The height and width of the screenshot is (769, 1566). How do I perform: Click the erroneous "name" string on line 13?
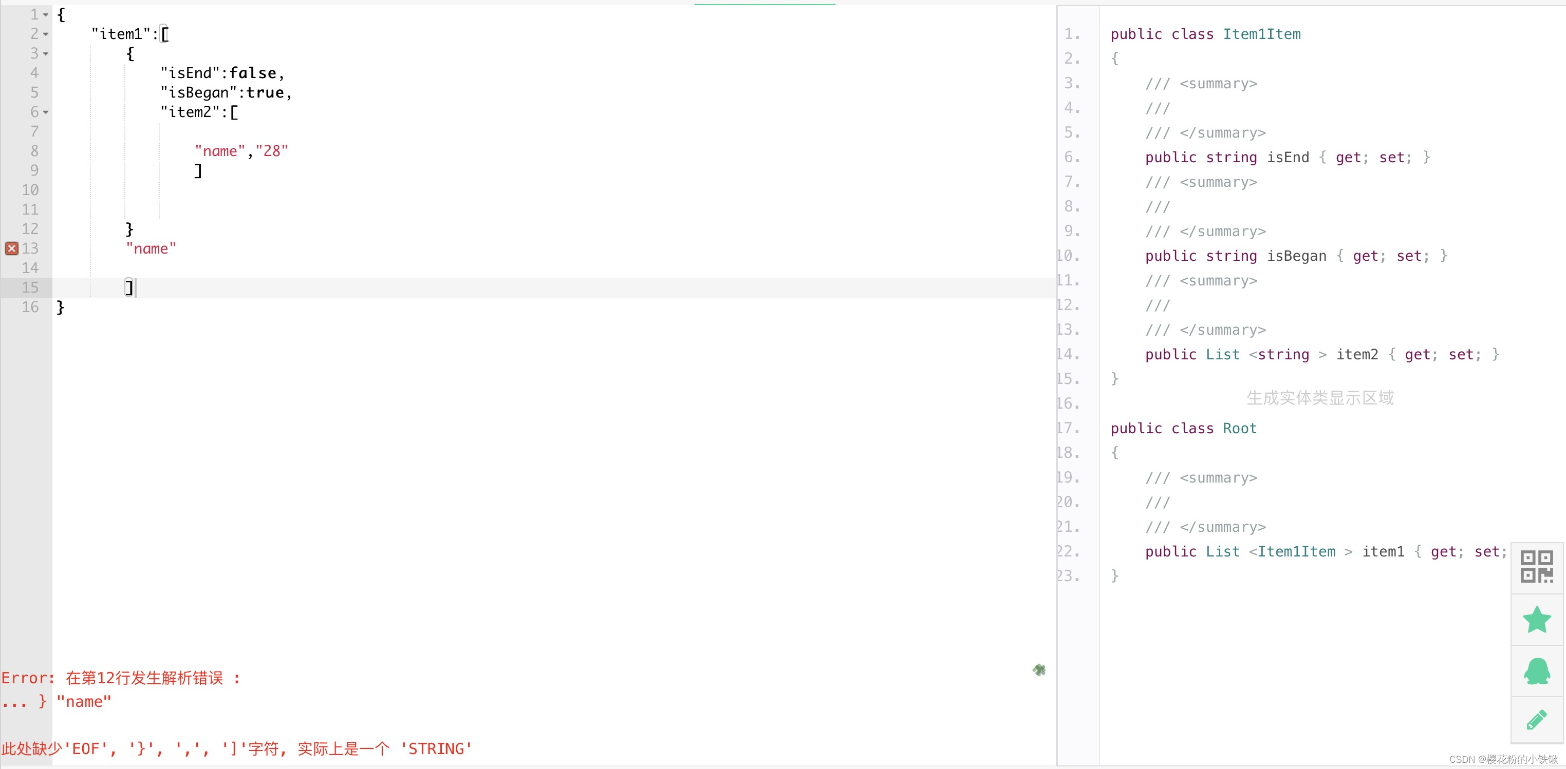151,248
